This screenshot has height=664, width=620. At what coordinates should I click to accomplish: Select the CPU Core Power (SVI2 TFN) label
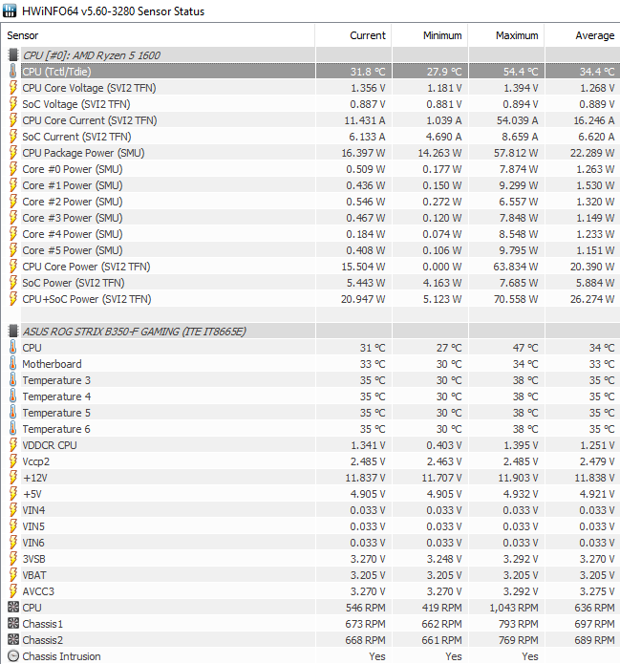(86, 267)
